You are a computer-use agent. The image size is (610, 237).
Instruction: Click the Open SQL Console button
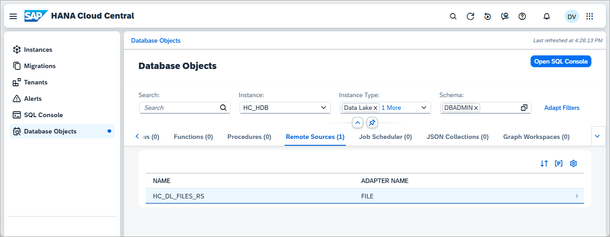[561, 61]
